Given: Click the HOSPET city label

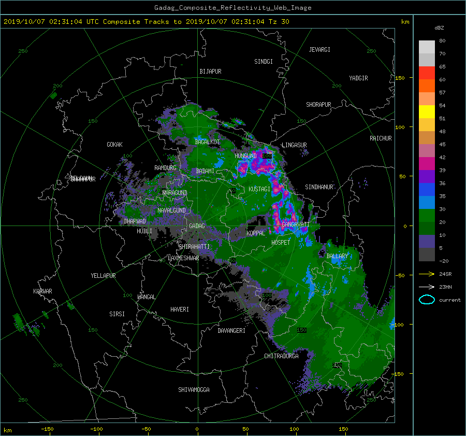Looking at the screenshot, I should click(x=281, y=243).
